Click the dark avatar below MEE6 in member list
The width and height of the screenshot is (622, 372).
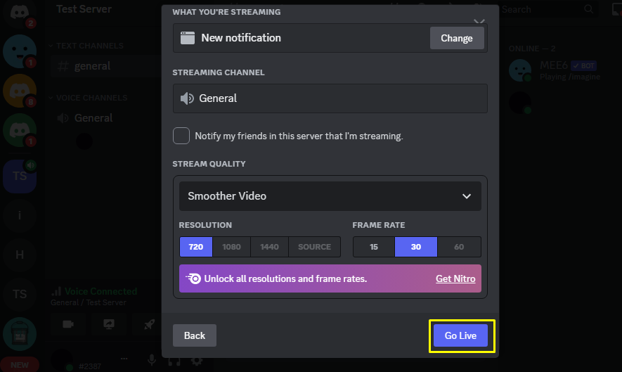point(519,103)
